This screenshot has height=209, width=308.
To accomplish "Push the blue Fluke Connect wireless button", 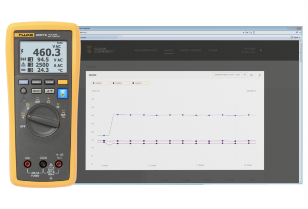I will point(63,94).
